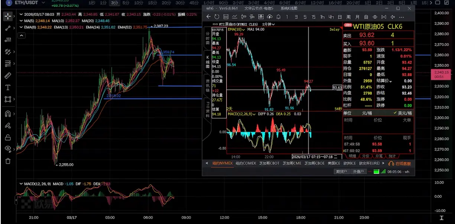Set wh6 chart to weekly (周) period

click(x=349, y=17)
